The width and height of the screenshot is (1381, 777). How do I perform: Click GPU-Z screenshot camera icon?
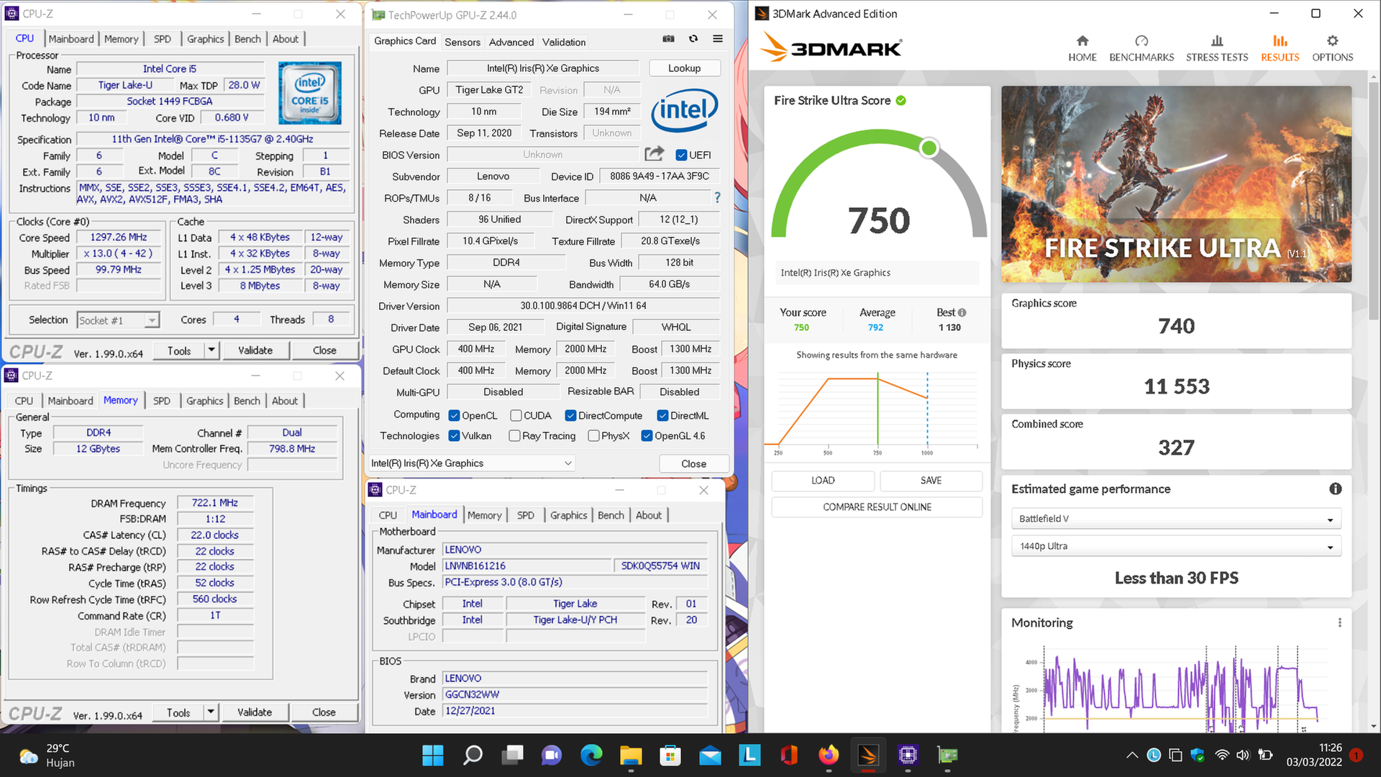click(x=668, y=39)
